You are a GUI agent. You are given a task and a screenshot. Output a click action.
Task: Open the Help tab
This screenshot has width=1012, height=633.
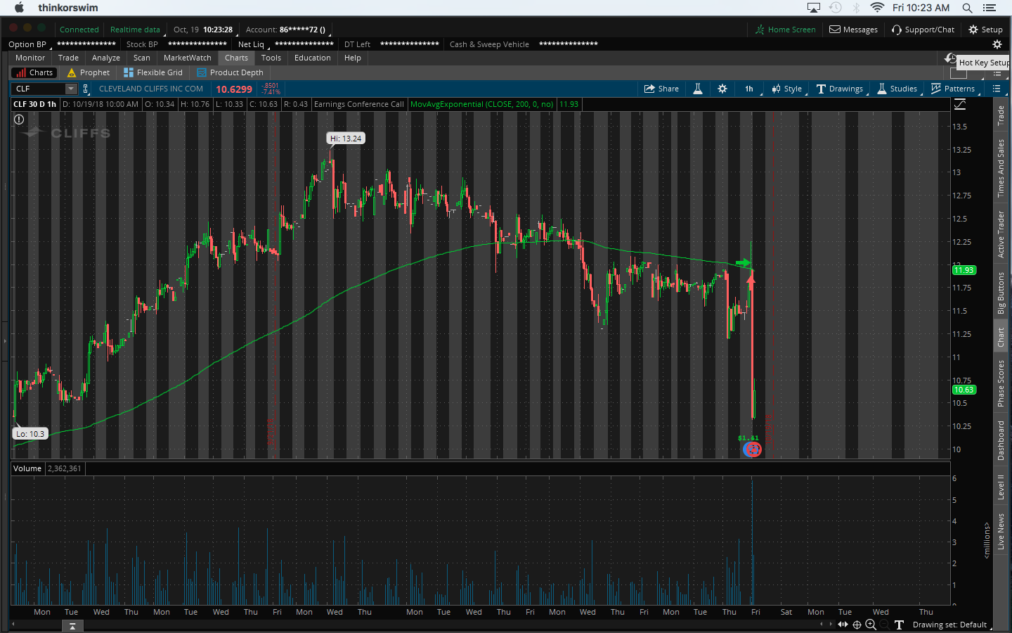coord(353,58)
